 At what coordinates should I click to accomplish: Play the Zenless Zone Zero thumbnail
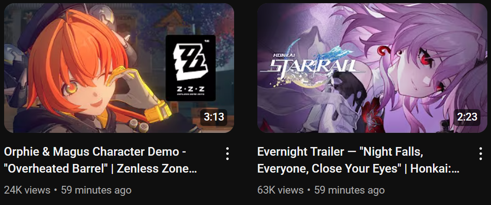click(119, 68)
